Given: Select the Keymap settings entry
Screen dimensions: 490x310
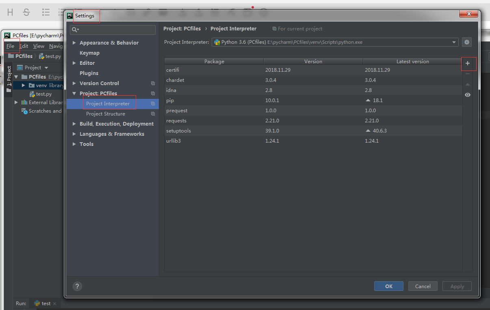Looking at the screenshot, I should click(x=89, y=53).
